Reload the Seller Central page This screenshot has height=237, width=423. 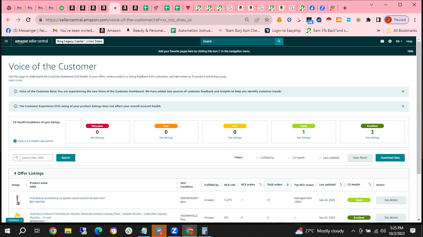(28, 20)
